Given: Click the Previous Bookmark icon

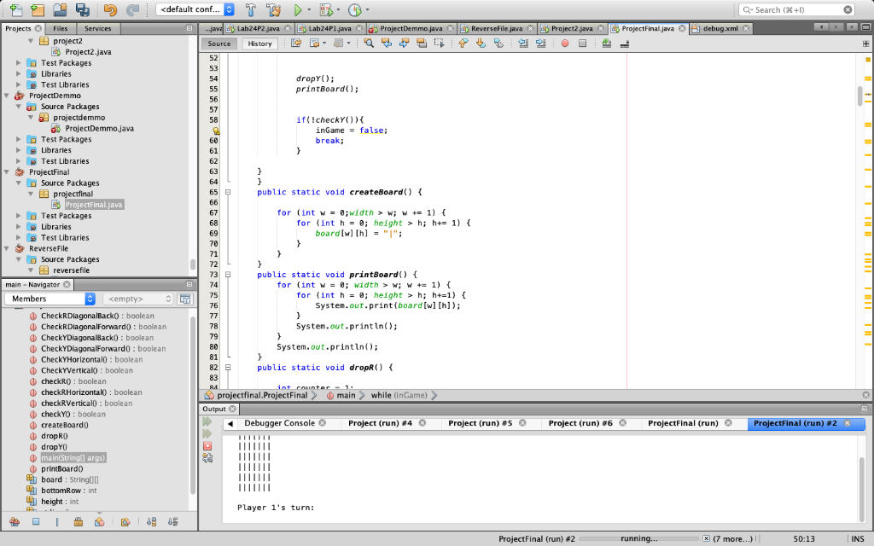Looking at the screenshot, I should point(463,43).
